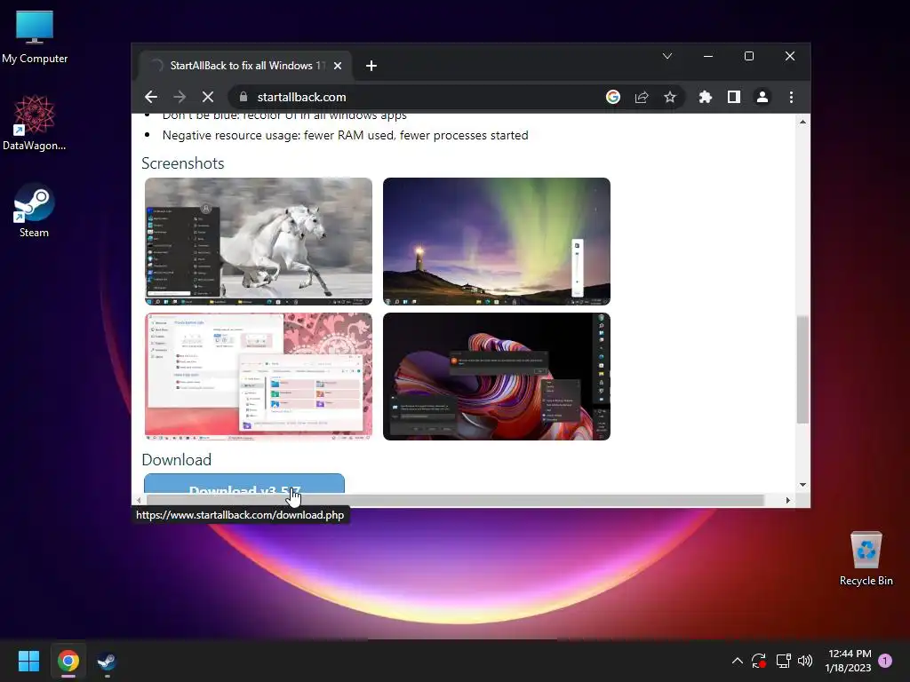Open the Windows Start menu

[x=28, y=661]
